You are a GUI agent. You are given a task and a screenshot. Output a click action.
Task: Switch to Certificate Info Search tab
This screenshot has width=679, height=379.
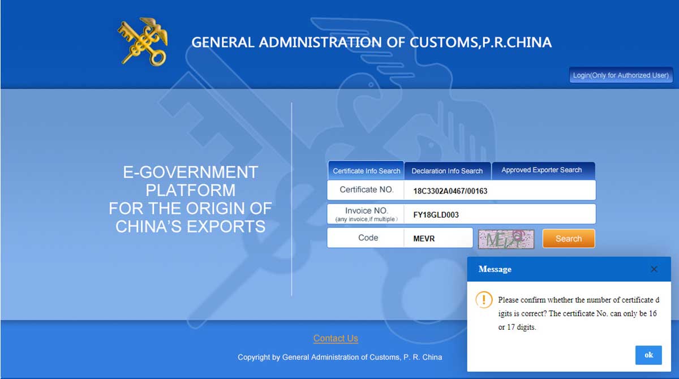point(366,171)
